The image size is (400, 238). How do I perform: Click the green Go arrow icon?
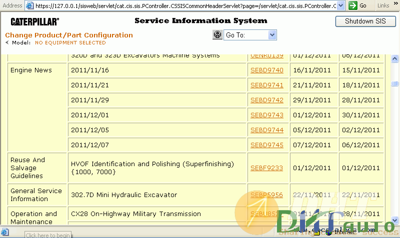[x=352, y=5]
